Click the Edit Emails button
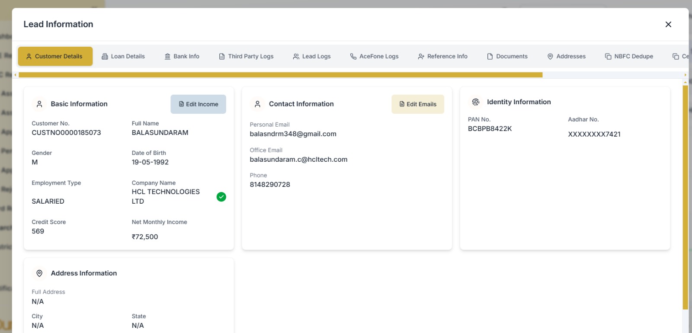 tap(418, 104)
